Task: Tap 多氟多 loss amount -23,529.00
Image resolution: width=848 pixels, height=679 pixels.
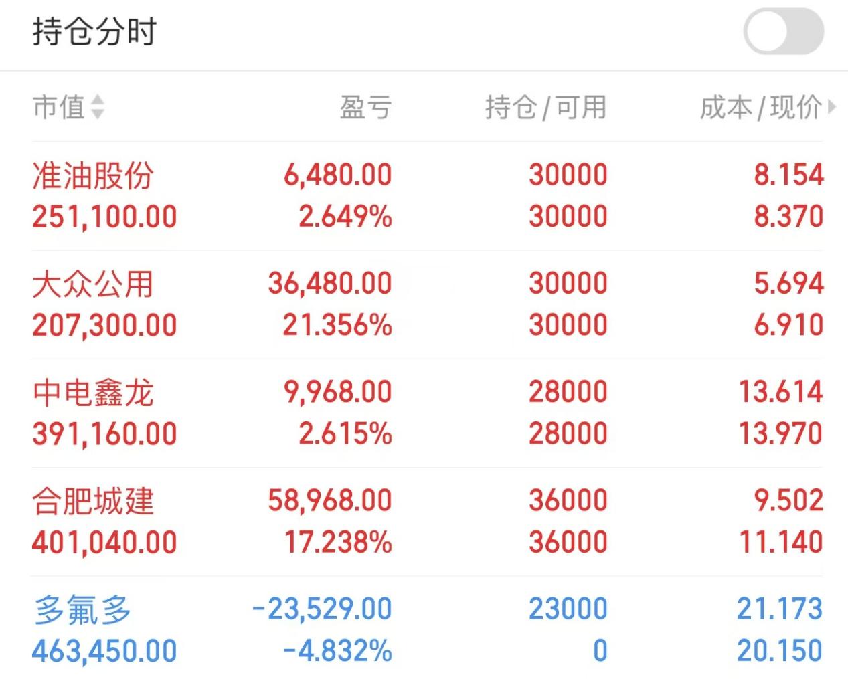Action: pos(321,609)
